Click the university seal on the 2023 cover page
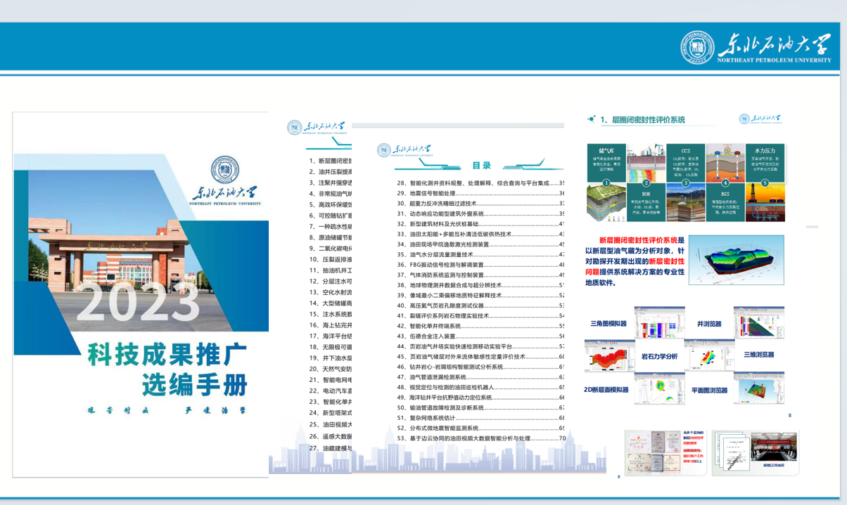 [225, 169]
